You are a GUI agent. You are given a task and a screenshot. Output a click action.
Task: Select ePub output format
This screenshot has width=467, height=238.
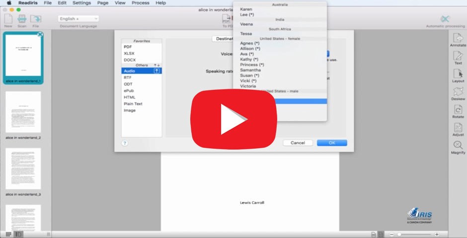(x=142, y=91)
